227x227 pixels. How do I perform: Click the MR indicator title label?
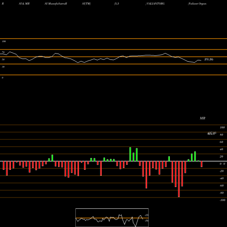click(202, 118)
